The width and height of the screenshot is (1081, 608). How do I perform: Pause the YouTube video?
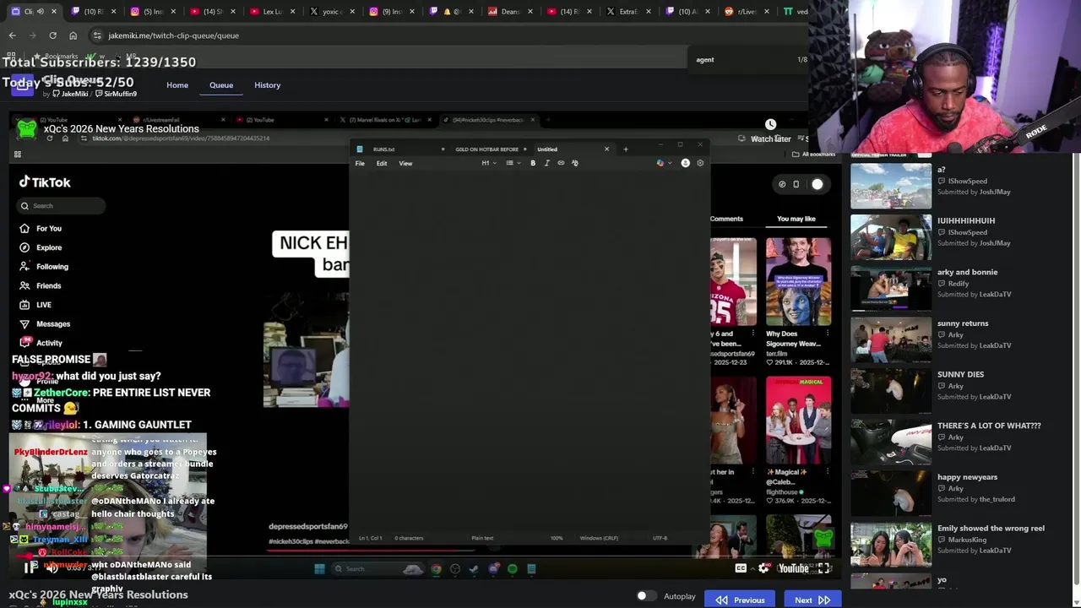pos(30,568)
